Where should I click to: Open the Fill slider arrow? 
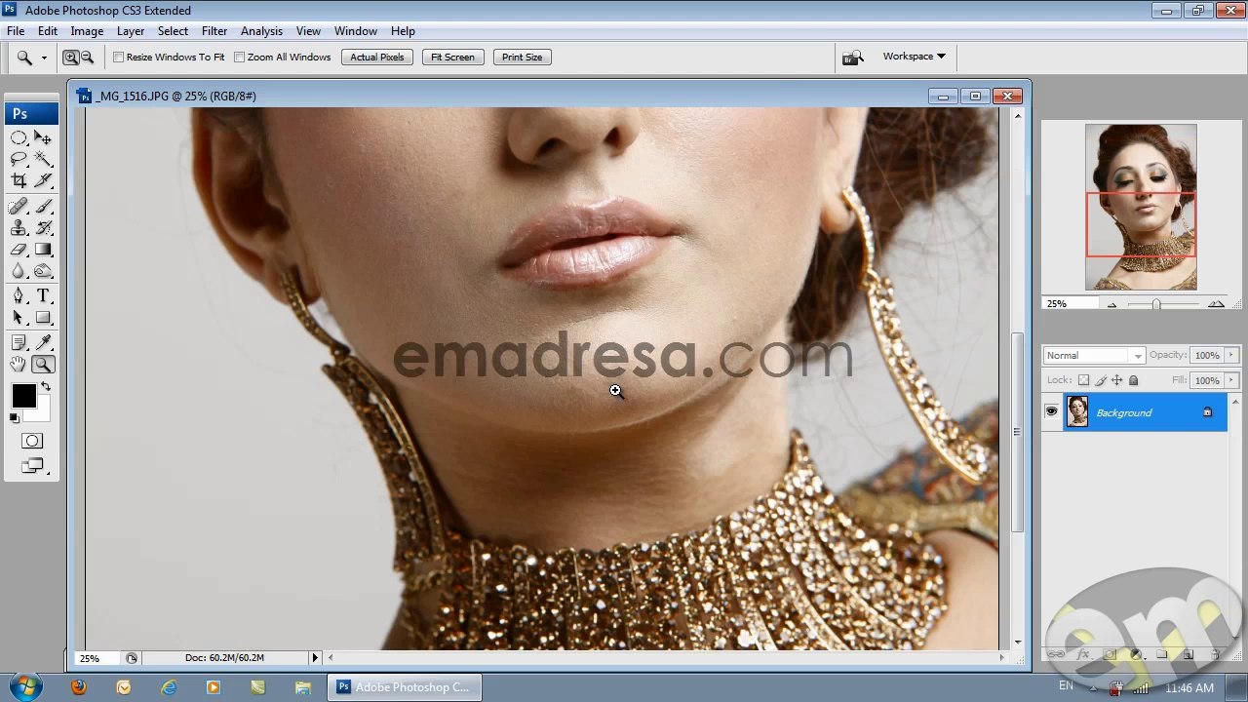[x=1231, y=380]
